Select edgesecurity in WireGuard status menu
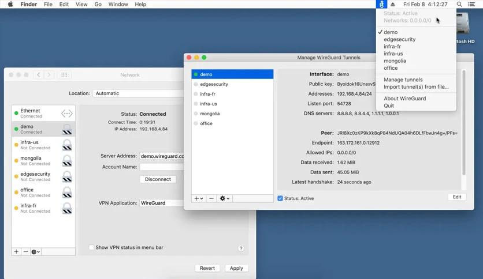The width and height of the screenshot is (483, 279). pyautogui.click(x=416, y=39)
